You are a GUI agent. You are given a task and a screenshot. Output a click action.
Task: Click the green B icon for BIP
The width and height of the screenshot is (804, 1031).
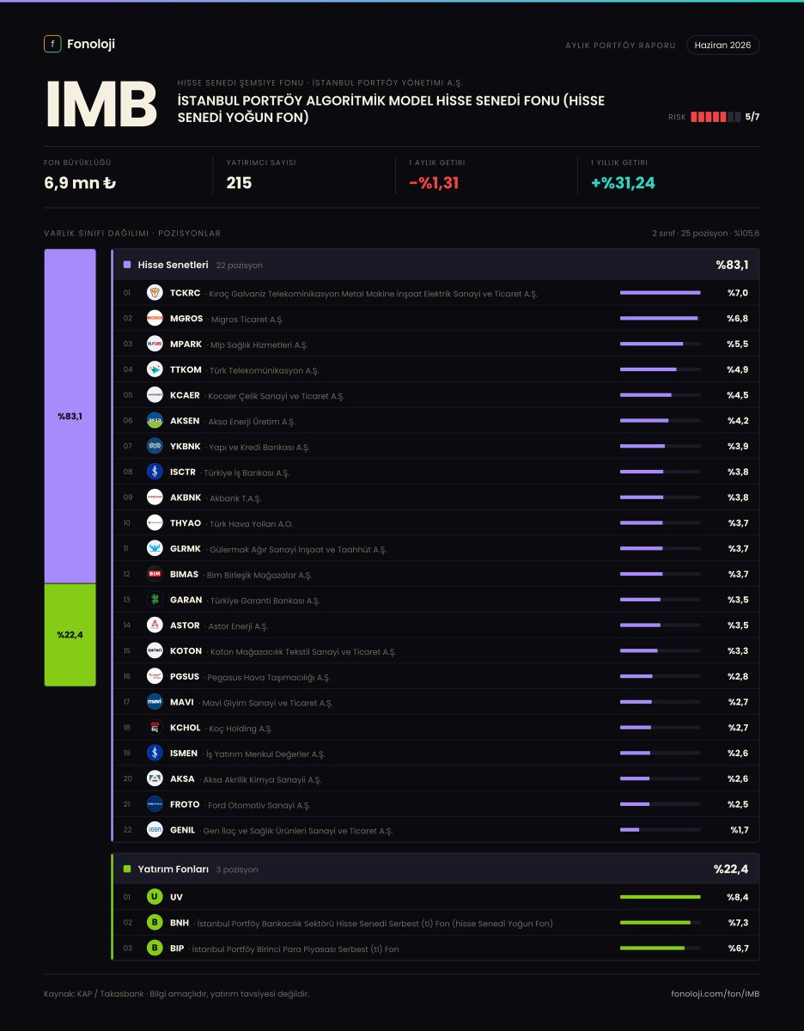155,949
